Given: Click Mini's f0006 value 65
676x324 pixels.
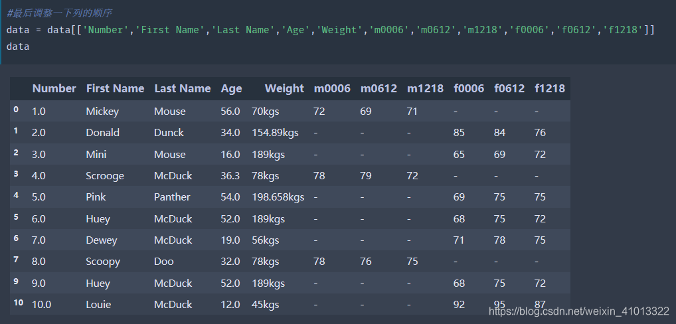Looking at the screenshot, I should [459, 154].
